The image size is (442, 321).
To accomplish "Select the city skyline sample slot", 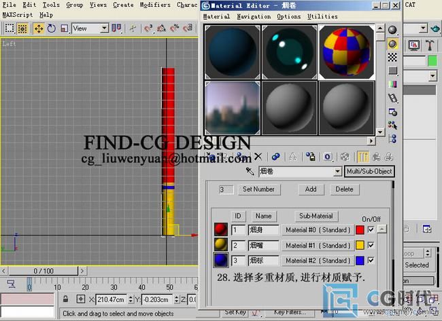I will pos(233,108).
